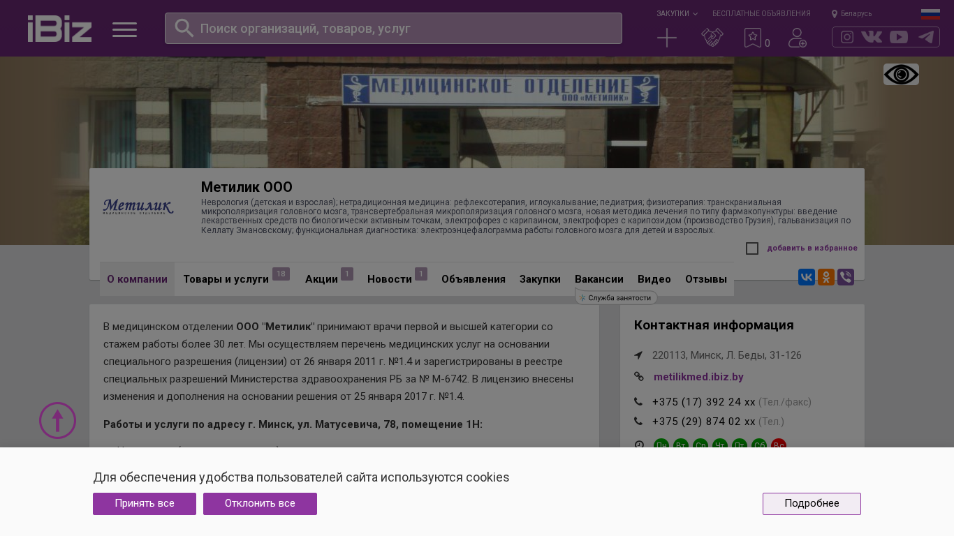The height and width of the screenshot is (536, 954).
Task: Open the 'Объявления' tab
Action: (x=474, y=279)
